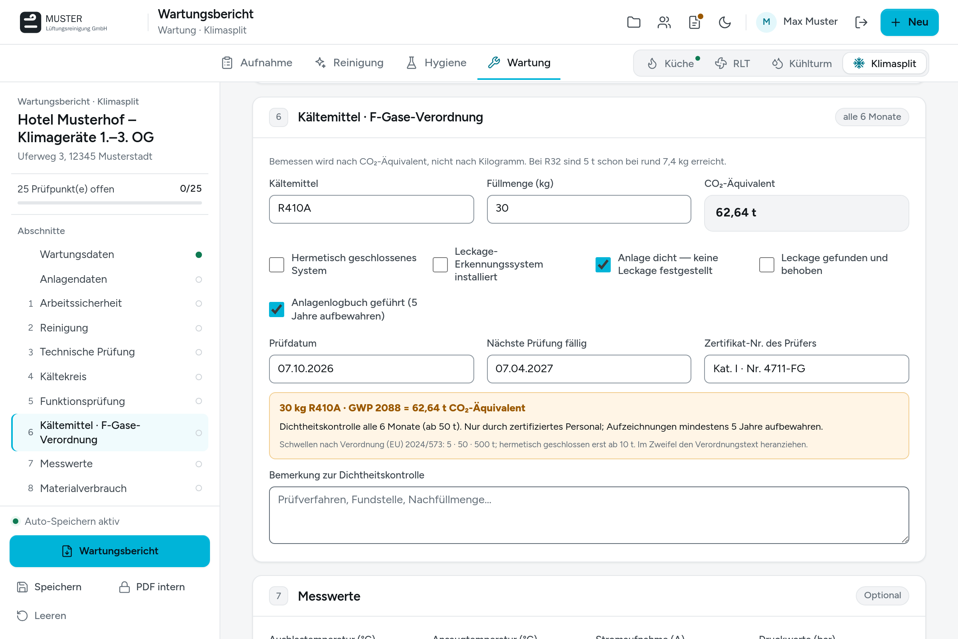Click the Klimasplit snowflake icon

[x=859, y=64]
